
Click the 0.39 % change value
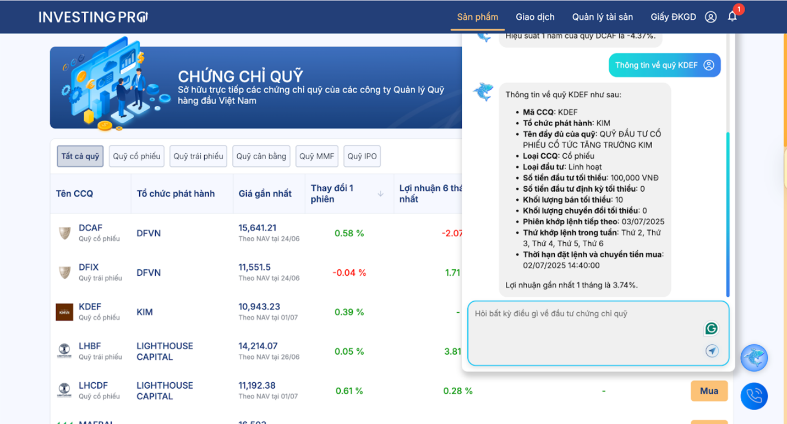pos(349,312)
